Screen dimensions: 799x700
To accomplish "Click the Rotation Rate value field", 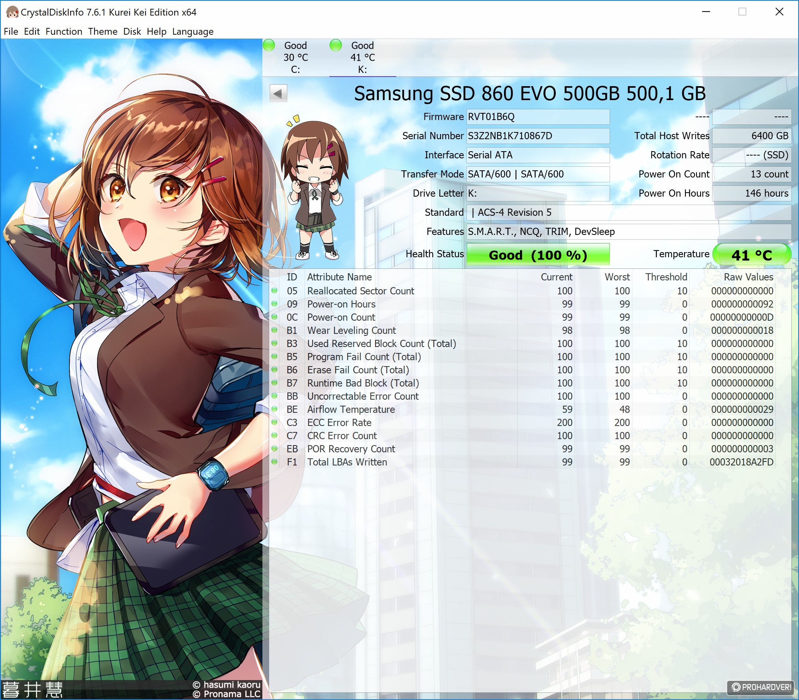I will [752, 155].
